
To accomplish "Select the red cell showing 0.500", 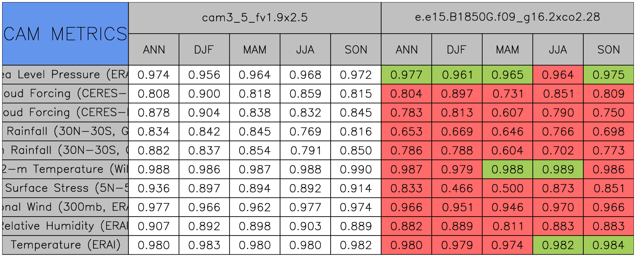I will [507, 188].
